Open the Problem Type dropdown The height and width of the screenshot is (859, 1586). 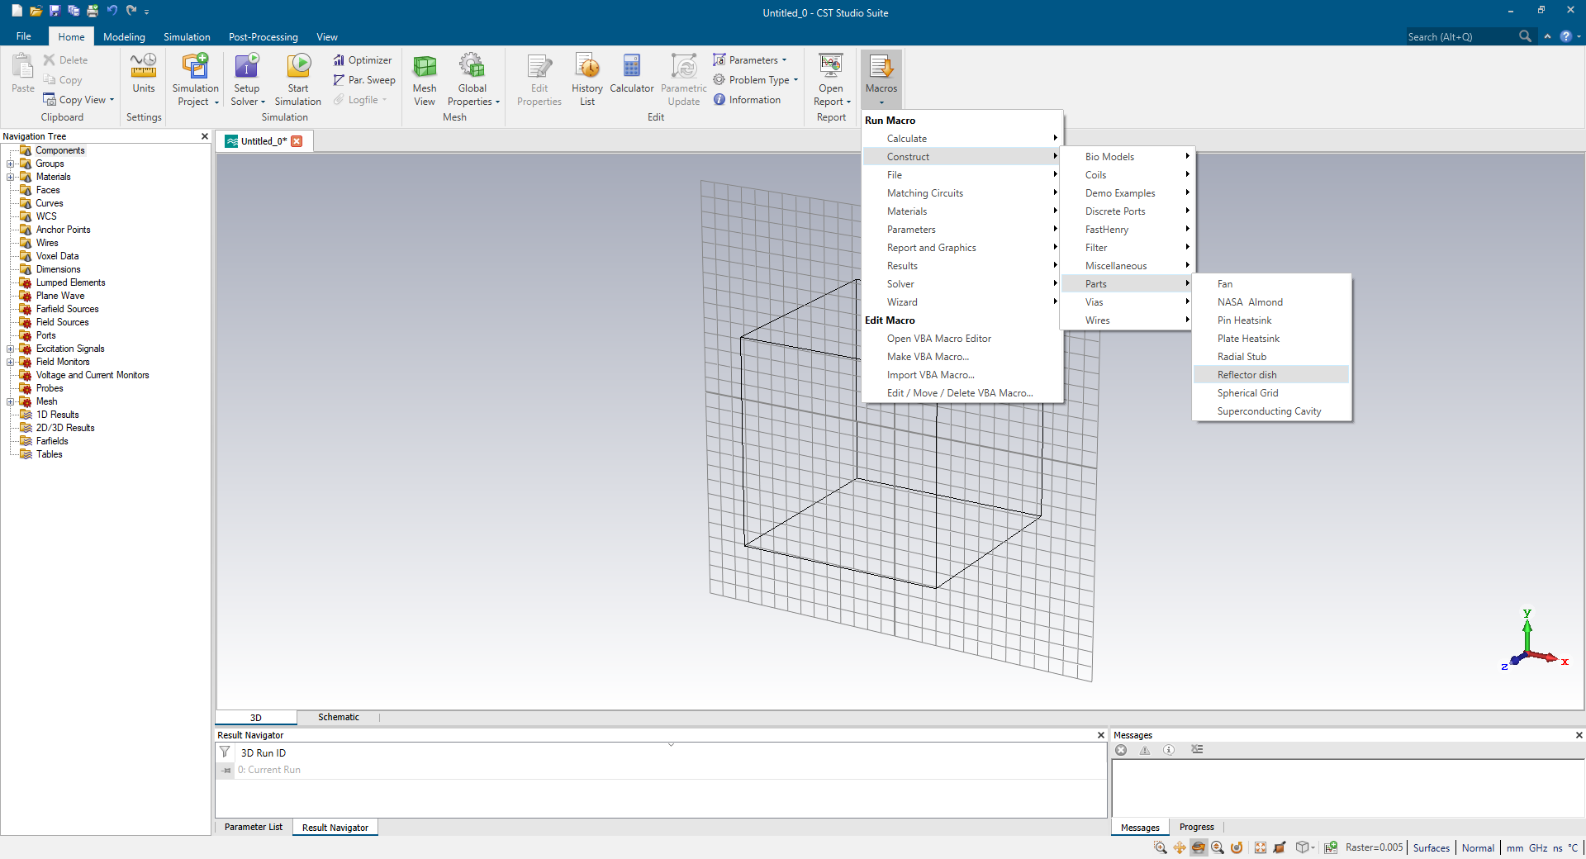click(x=758, y=80)
